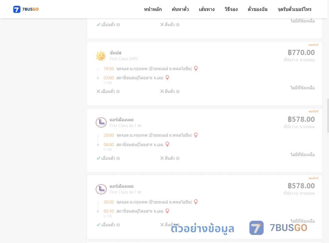Open the หน้าหลัก menu item

(153, 9)
